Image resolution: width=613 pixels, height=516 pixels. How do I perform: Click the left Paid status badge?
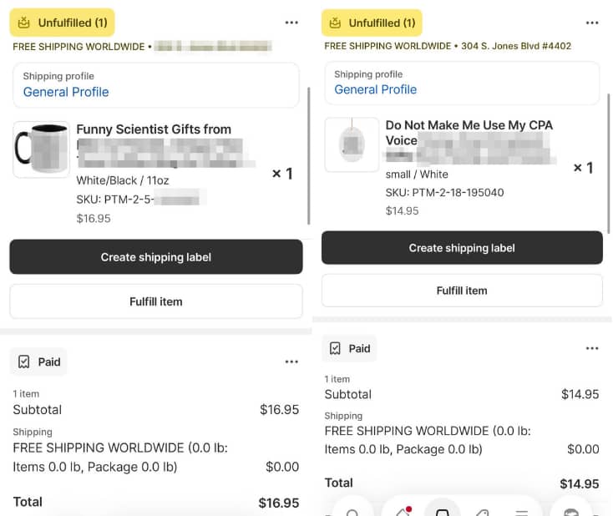(39, 362)
